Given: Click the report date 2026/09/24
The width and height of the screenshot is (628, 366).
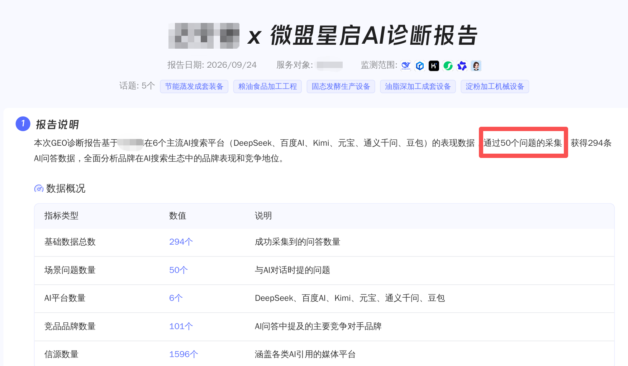Looking at the screenshot, I should [232, 65].
